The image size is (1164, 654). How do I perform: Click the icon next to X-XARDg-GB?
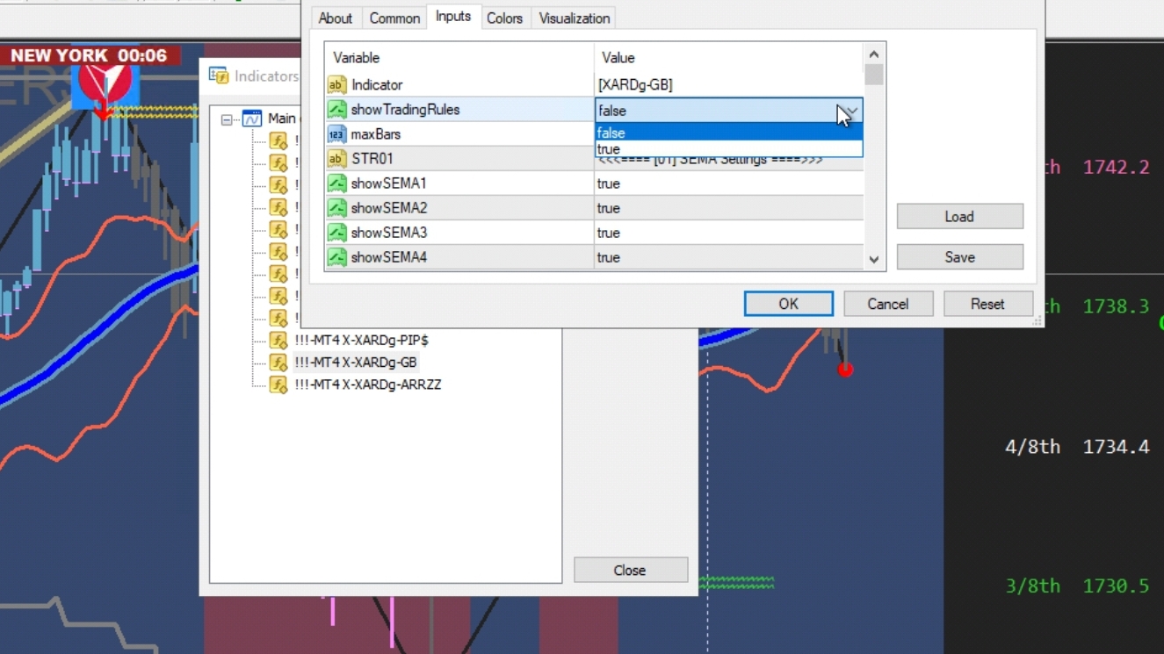278,362
